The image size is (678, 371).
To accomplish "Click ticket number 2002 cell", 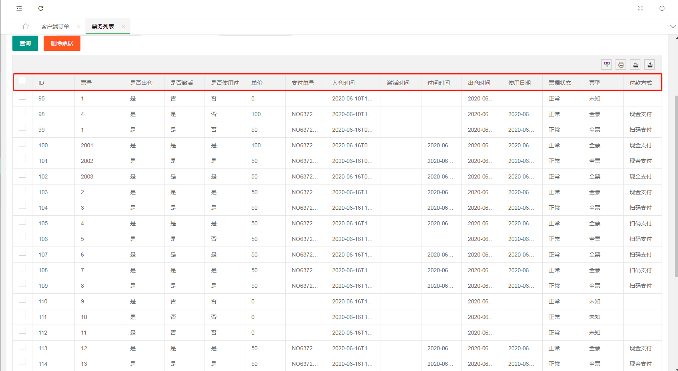I will (x=87, y=161).
